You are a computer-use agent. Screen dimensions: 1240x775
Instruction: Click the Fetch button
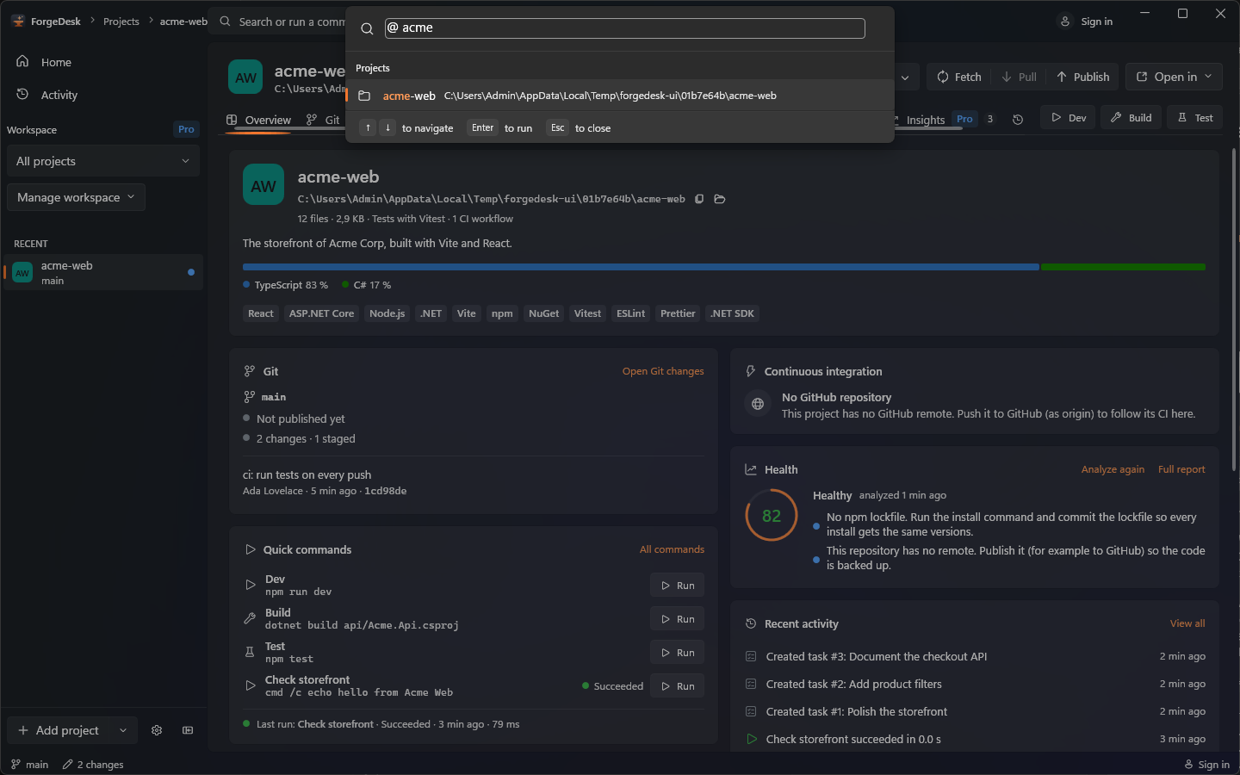click(x=958, y=77)
